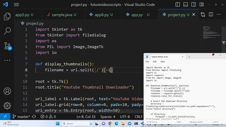Click line 1 import tkinter as tk
The image size is (226, 127).
point(59,29)
